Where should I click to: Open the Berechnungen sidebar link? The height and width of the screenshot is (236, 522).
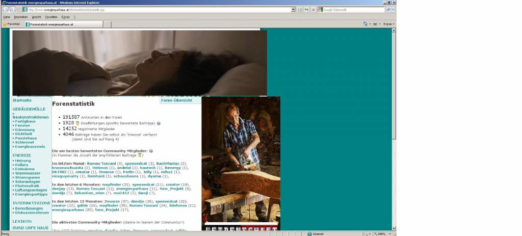pyautogui.click(x=29, y=208)
